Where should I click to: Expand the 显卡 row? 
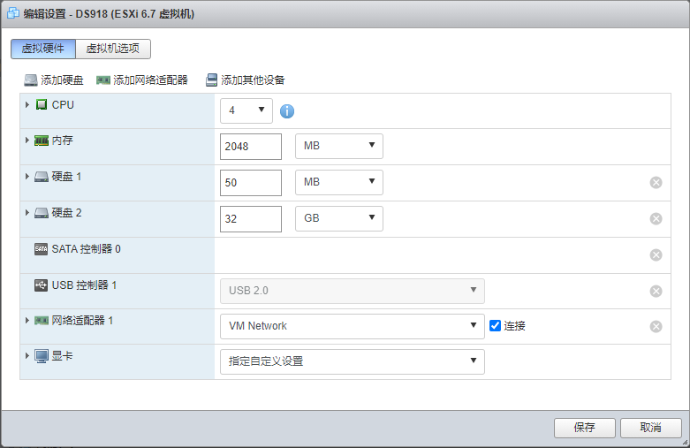(x=27, y=355)
